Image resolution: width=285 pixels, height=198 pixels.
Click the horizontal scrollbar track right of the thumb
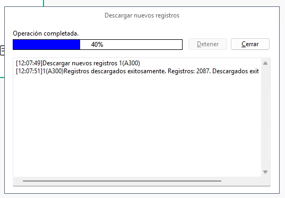point(241,181)
